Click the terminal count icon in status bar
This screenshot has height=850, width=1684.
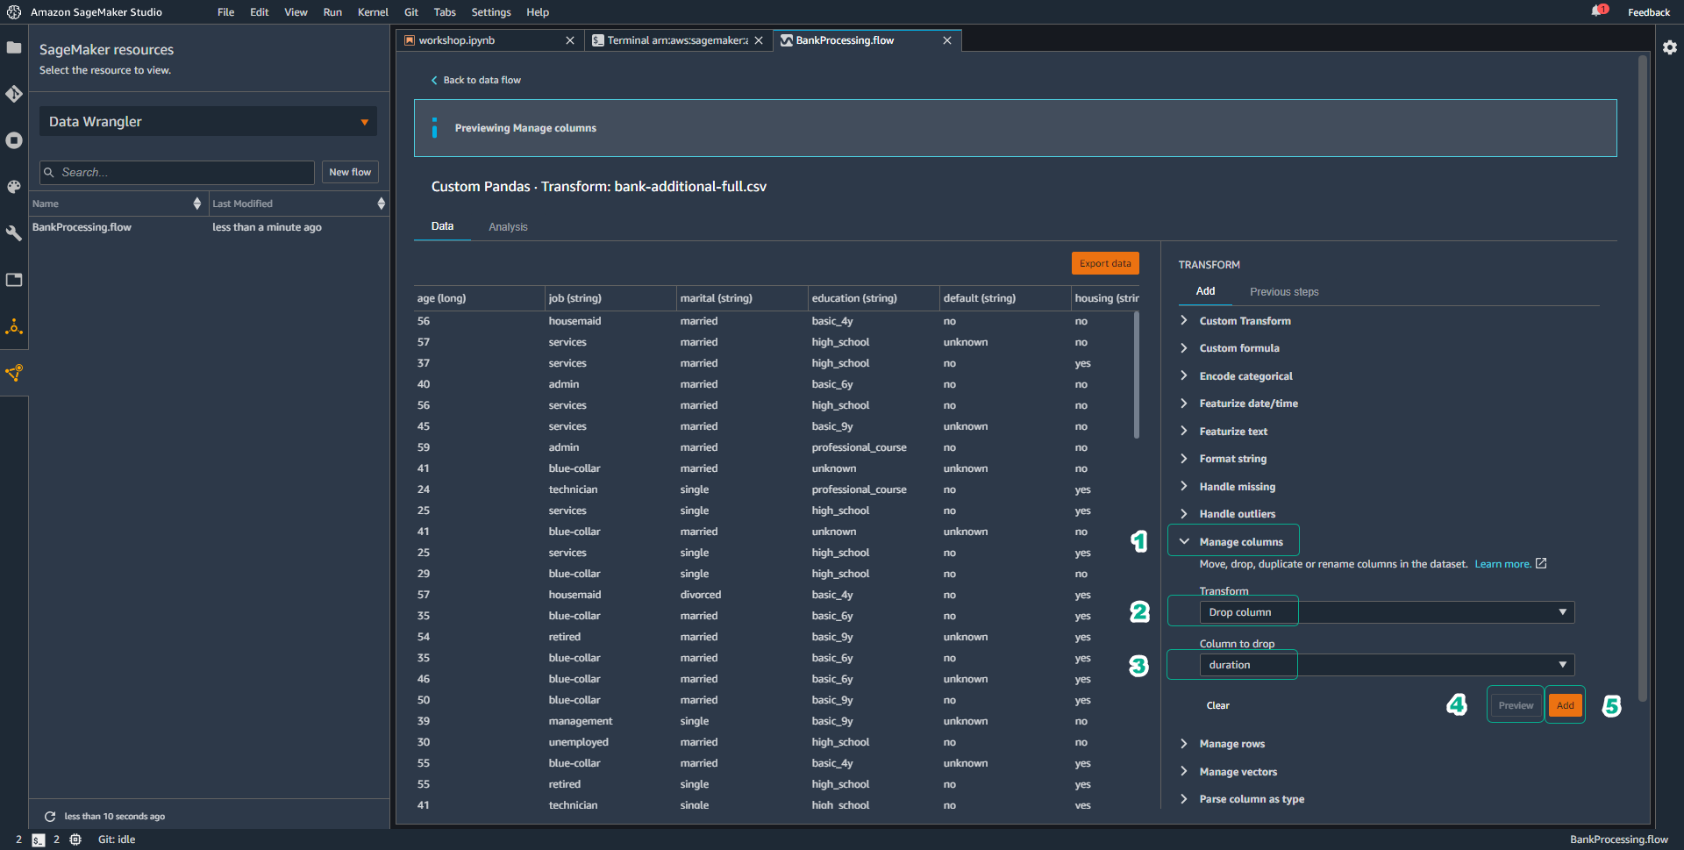tap(39, 839)
